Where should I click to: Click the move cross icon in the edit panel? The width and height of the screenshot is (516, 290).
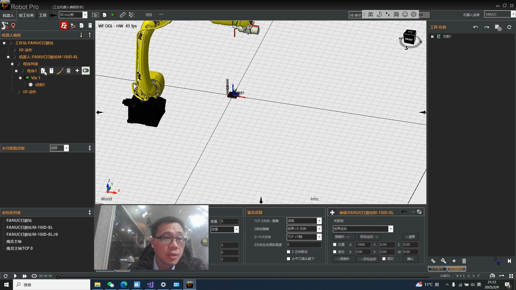point(332,212)
